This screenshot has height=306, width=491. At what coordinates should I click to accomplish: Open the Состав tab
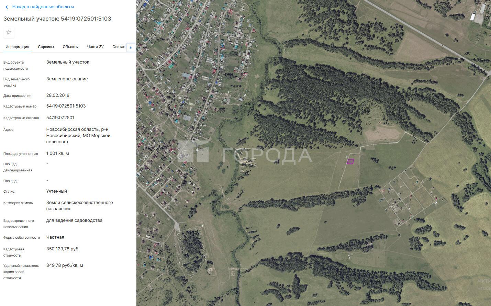pyautogui.click(x=119, y=47)
